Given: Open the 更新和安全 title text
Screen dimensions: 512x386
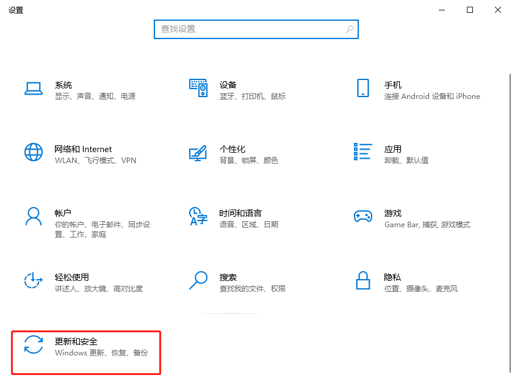Looking at the screenshot, I should click(x=76, y=341).
